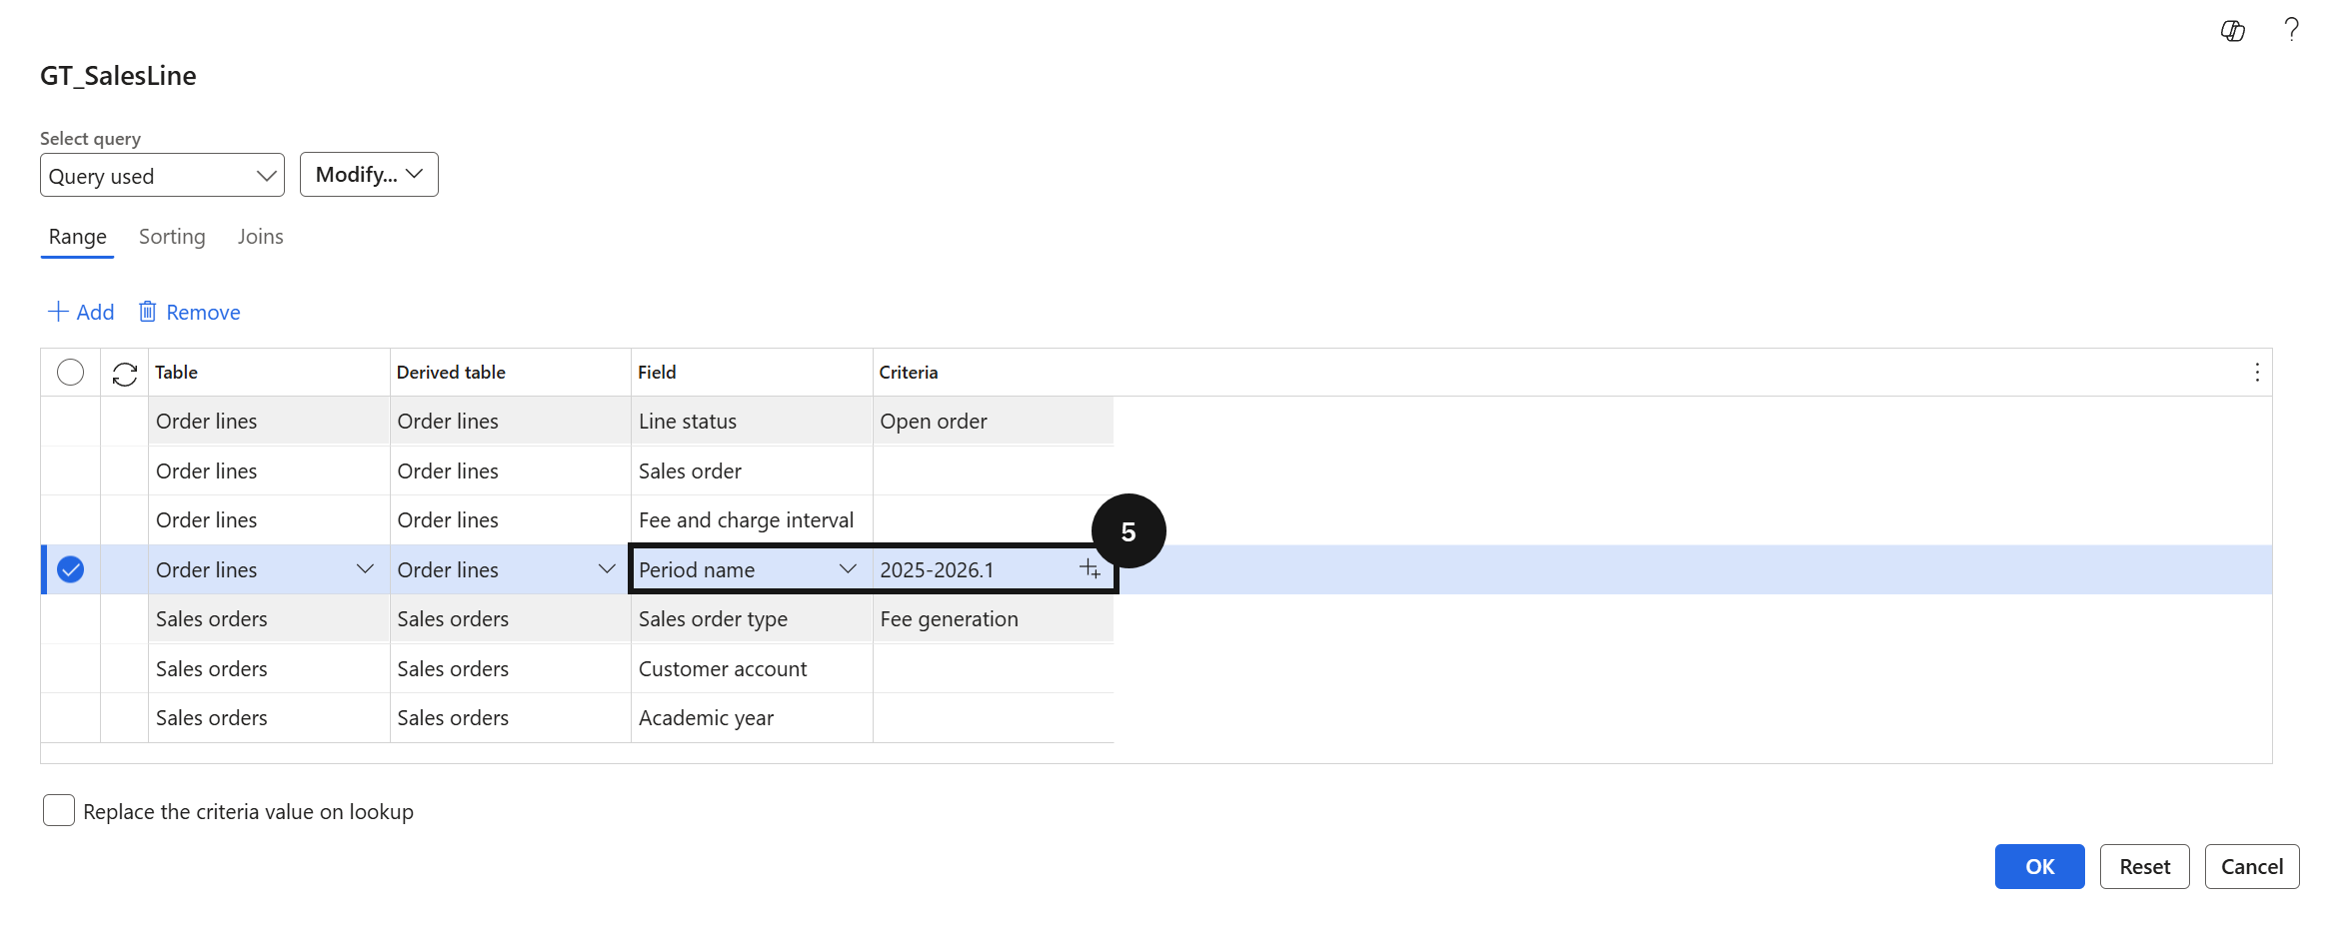Click the empty criteria cell for Customer account
Viewport: 2329px width, 933px height.
coord(994,668)
